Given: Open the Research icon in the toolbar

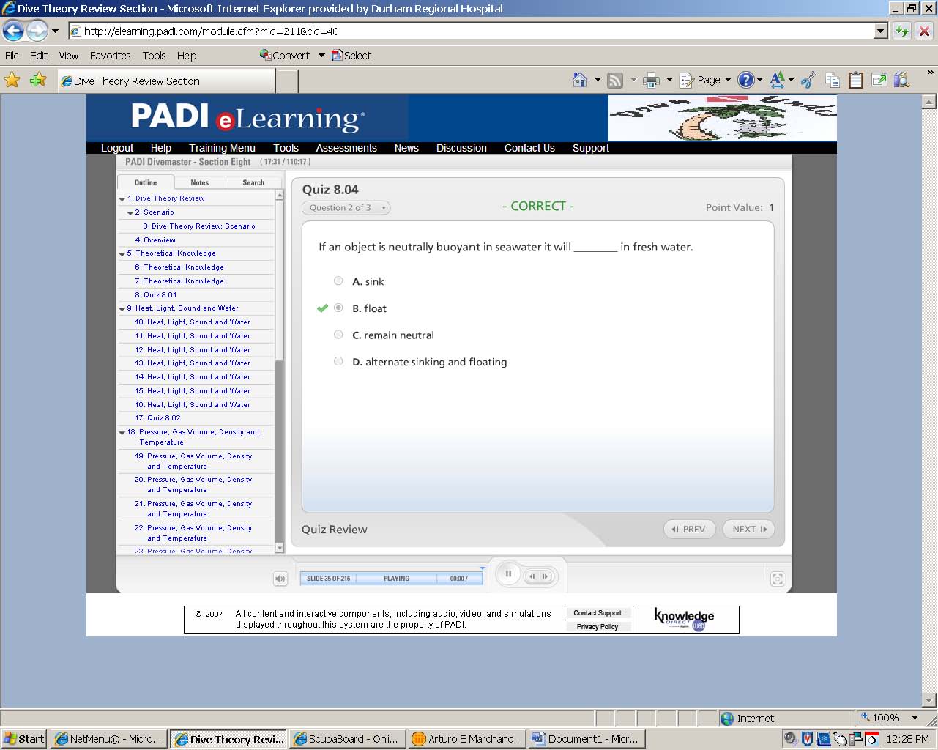Looking at the screenshot, I should click(x=901, y=80).
